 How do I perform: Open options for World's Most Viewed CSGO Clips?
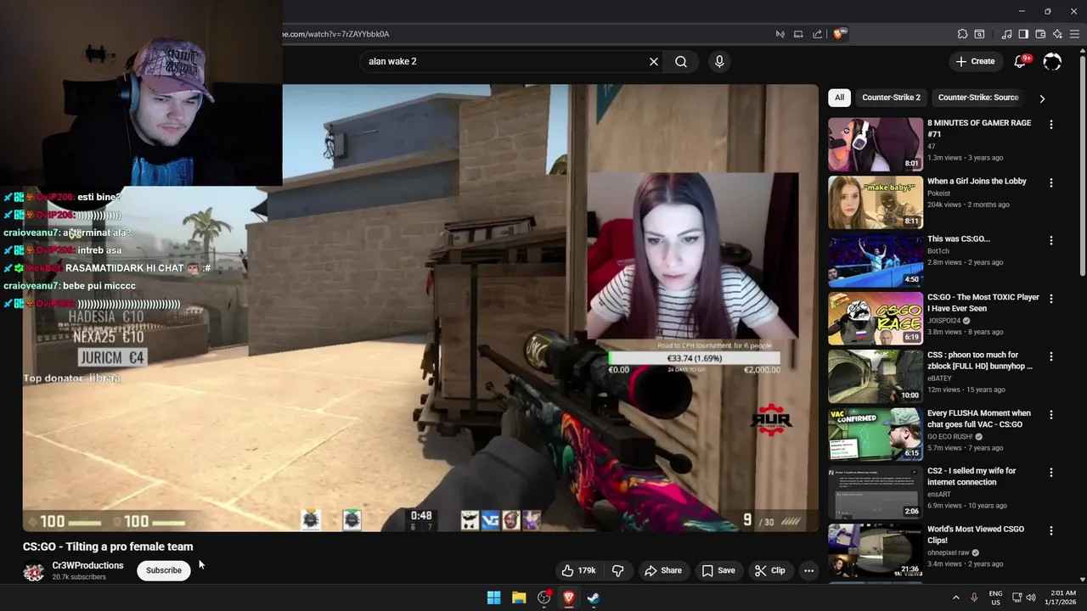[1051, 530]
